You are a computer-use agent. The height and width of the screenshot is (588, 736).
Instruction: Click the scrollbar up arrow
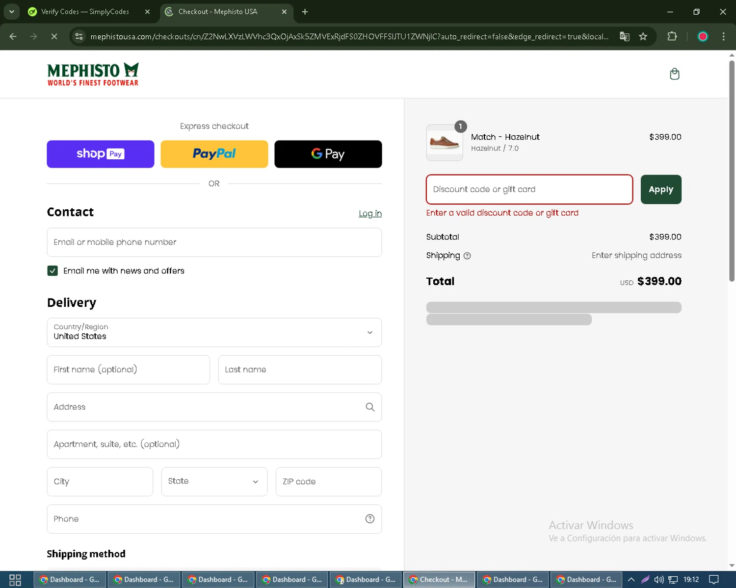[x=732, y=54]
